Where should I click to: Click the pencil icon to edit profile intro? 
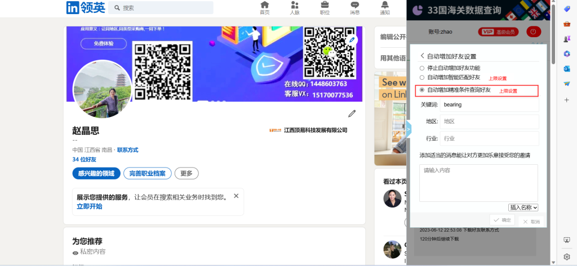352,114
